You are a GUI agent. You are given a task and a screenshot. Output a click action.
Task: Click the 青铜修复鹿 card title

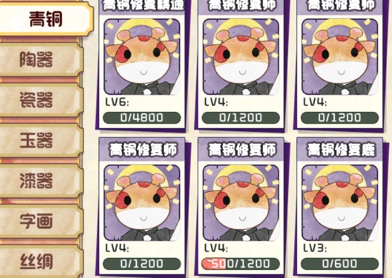[x=341, y=150]
